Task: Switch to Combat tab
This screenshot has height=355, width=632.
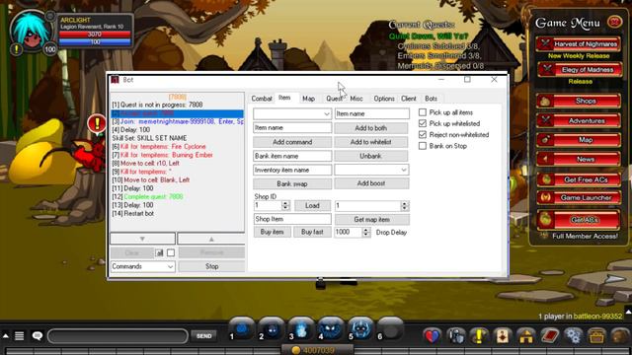Action: [x=262, y=99]
